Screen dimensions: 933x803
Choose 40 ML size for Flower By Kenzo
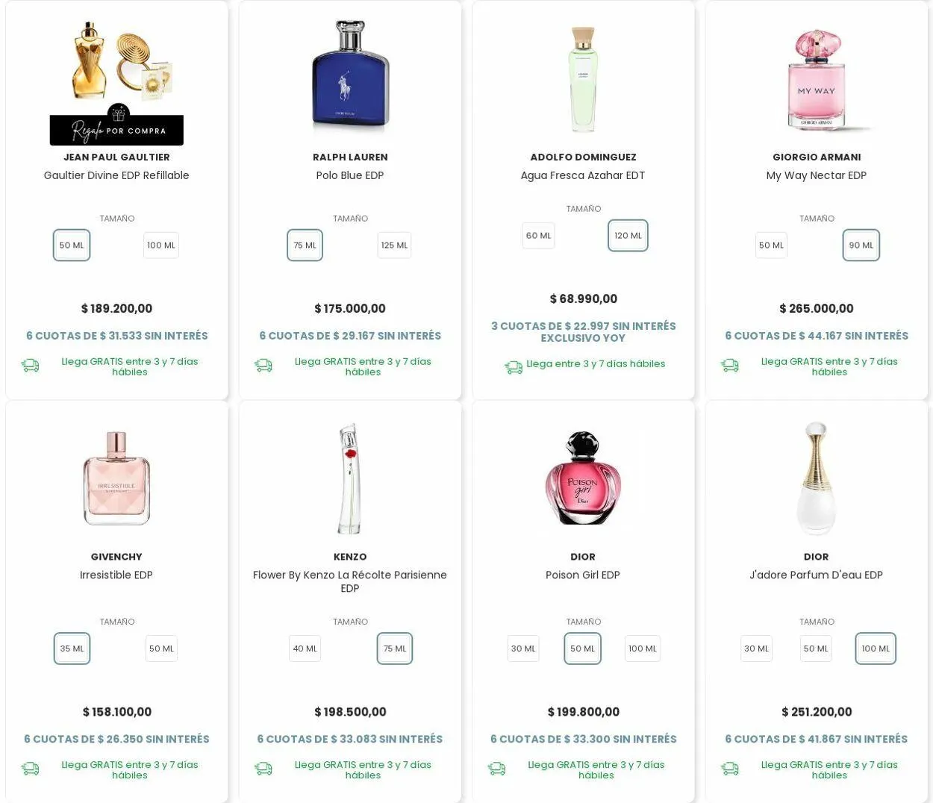pos(305,649)
